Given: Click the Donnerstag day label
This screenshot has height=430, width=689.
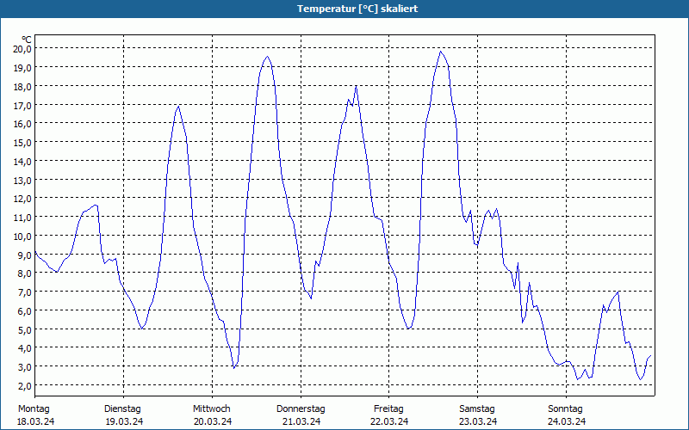Looking at the screenshot, I should [x=301, y=409].
